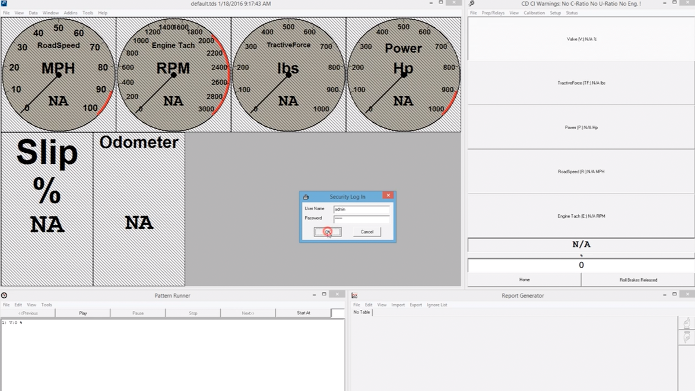Click the Report Generator window icon

tap(354, 295)
